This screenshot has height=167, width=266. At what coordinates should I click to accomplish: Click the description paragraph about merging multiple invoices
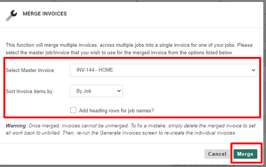pyautogui.click(x=129, y=49)
